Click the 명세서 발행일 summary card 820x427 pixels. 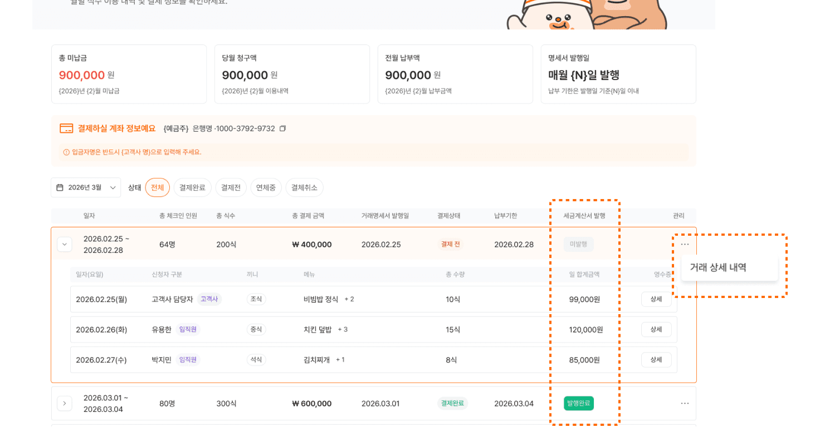pyautogui.click(x=618, y=74)
